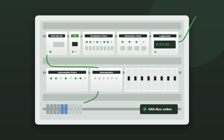
Task: Click the fourth LED of Jalousieaktor 8-fach
Action: tap(66, 78)
